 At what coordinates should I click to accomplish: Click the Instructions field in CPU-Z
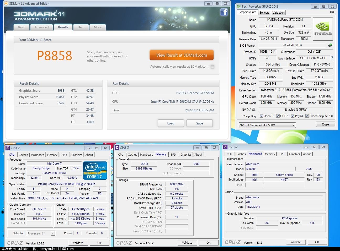tap(67, 198)
